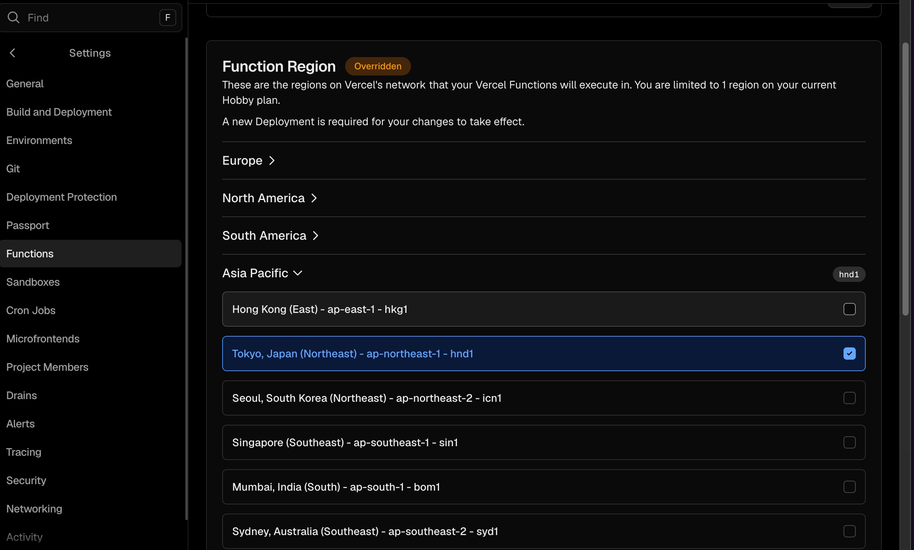Check the Mumbai bom1 region checkbox
This screenshot has height=550, width=914.
(x=849, y=487)
